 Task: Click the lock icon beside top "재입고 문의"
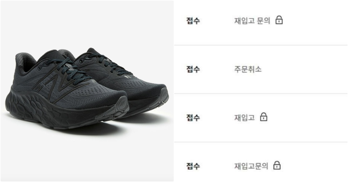(x=279, y=21)
